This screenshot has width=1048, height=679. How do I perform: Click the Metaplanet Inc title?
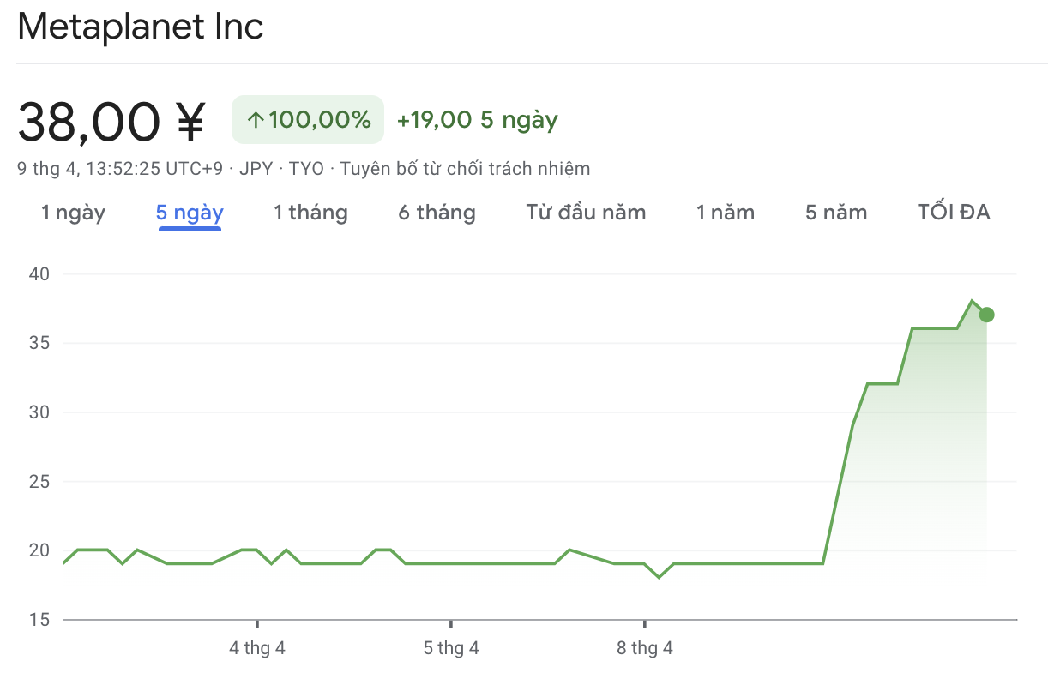click(141, 27)
